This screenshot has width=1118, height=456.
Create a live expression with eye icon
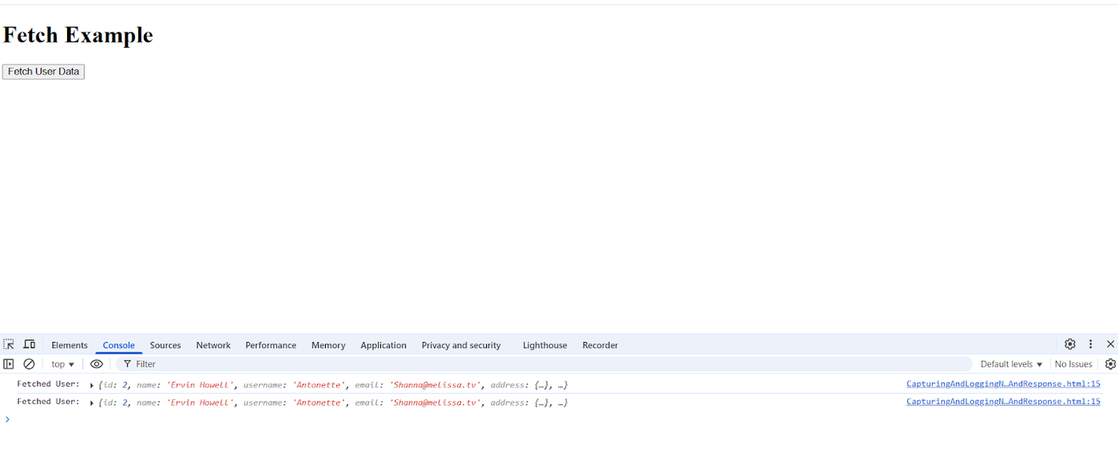coord(97,364)
